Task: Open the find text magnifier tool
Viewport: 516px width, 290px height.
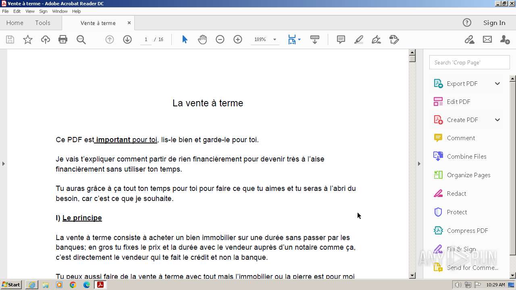Action: click(81, 39)
